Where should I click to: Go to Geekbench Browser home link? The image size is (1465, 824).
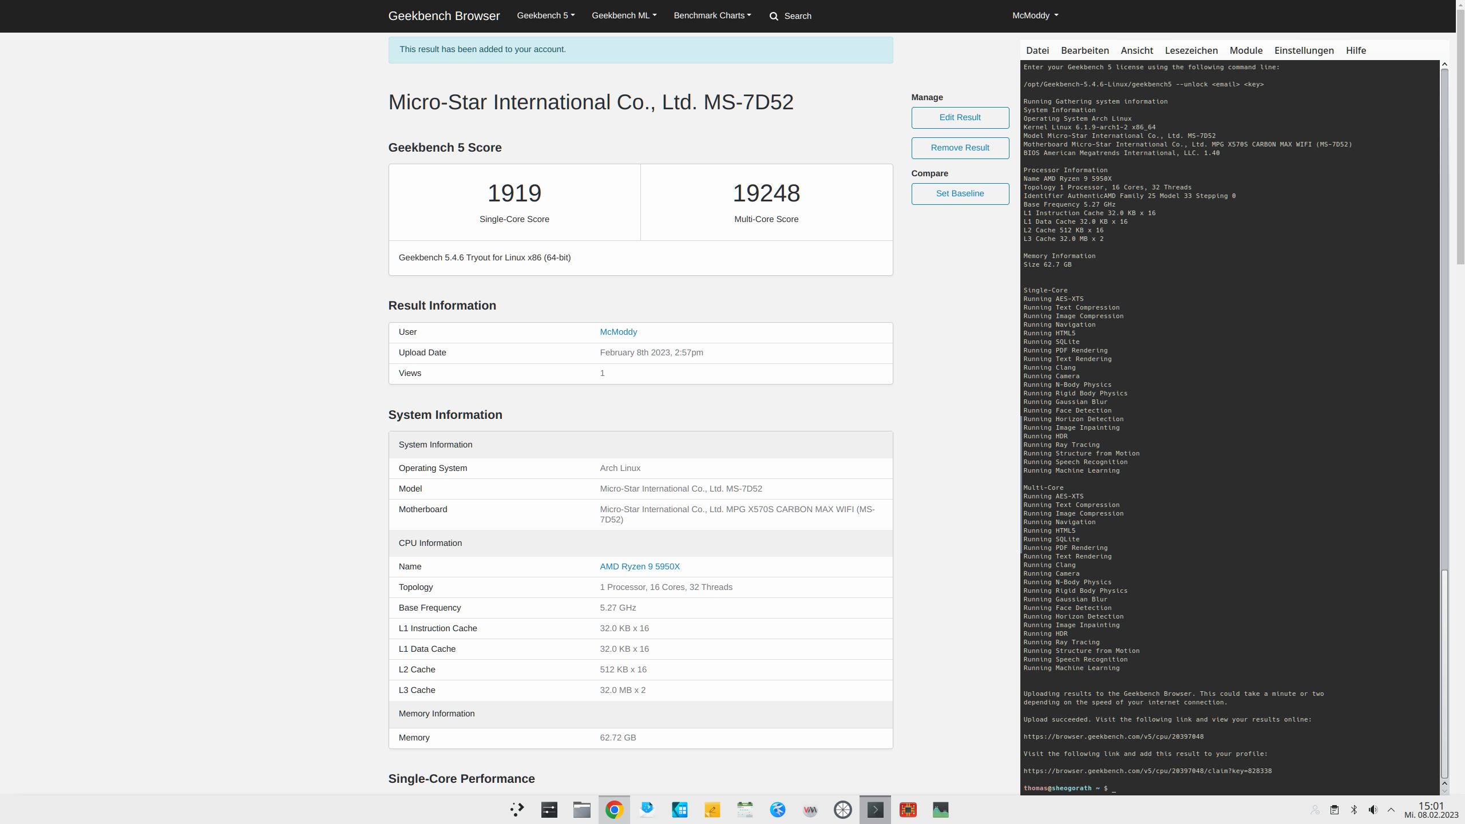click(444, 16)
